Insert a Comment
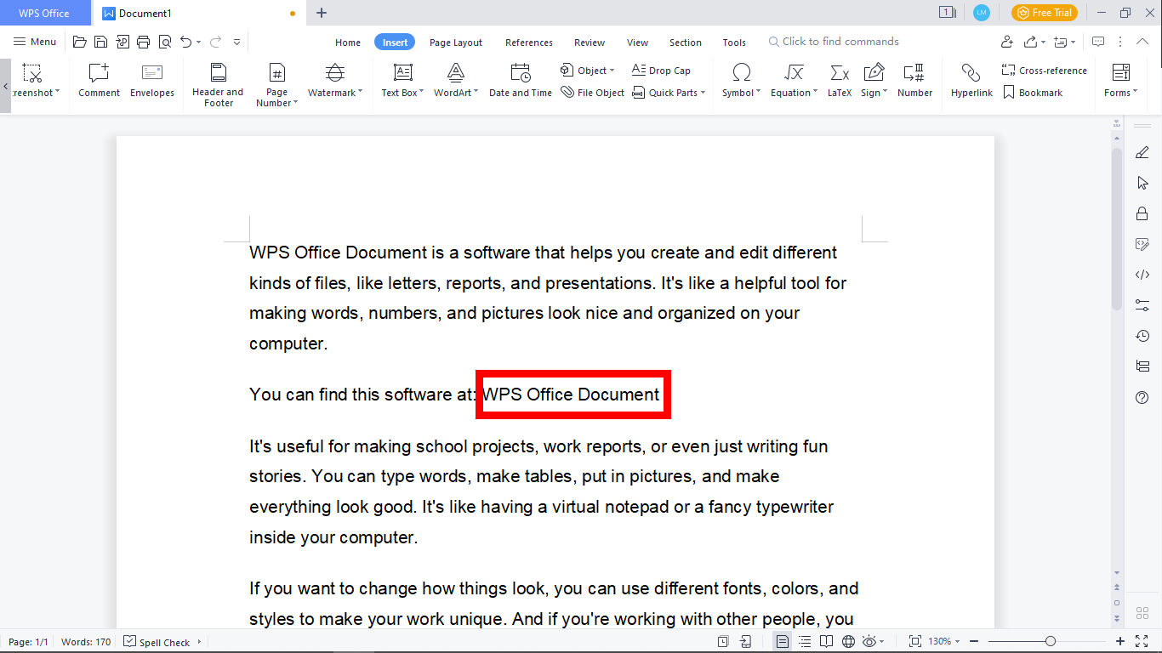The width and height of the screenshot is (1162, 653). coord(99,81)
